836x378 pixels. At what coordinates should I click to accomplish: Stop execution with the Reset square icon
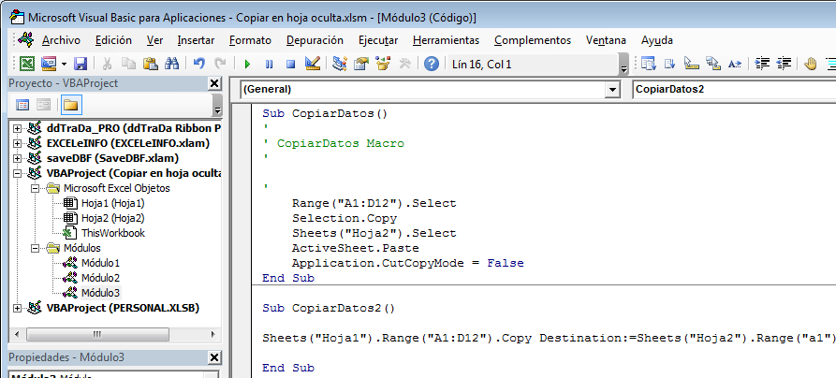click(x=290, y=64)
